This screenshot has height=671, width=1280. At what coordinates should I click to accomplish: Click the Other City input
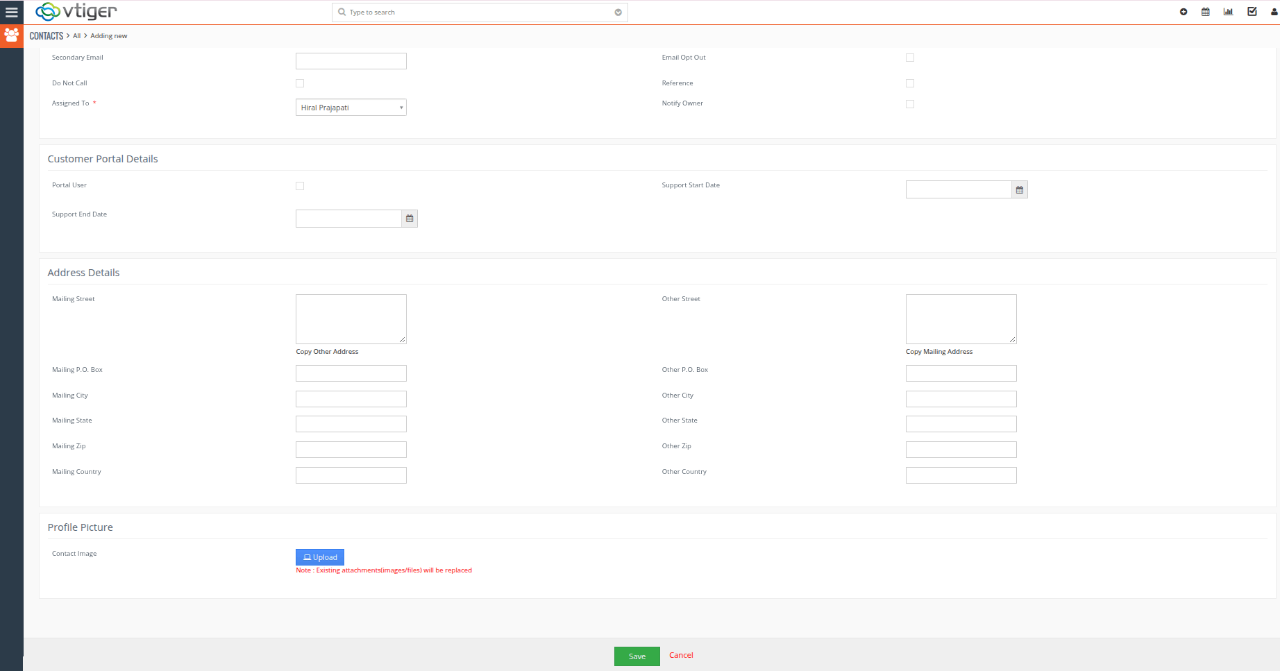961,399
